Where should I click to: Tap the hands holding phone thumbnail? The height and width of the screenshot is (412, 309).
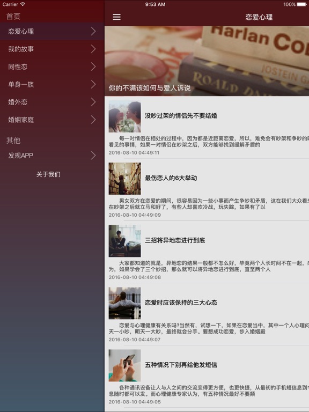click(125, 365)
